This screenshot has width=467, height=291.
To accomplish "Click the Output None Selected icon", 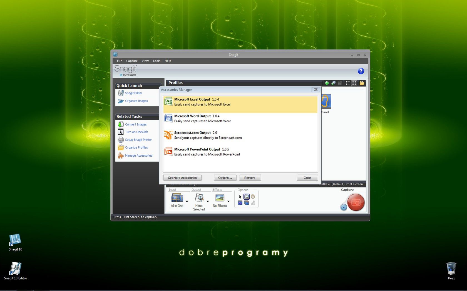I will (199, 198).
